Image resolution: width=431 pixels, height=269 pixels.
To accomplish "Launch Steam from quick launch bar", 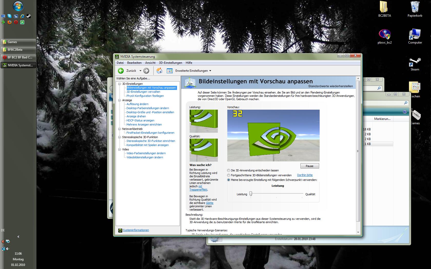I will 29,16.
